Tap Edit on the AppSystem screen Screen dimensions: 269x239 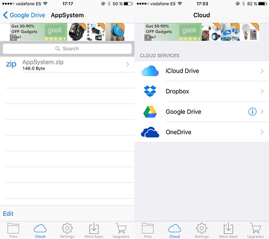8,214
